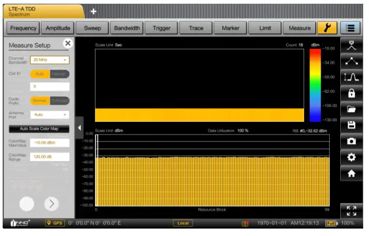Screen dimensions: 369x236
Task: Click the Local mode indicator
Action: coord(183,223)
